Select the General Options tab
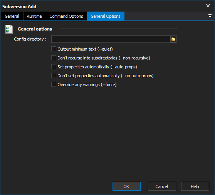 click(106, 16)
